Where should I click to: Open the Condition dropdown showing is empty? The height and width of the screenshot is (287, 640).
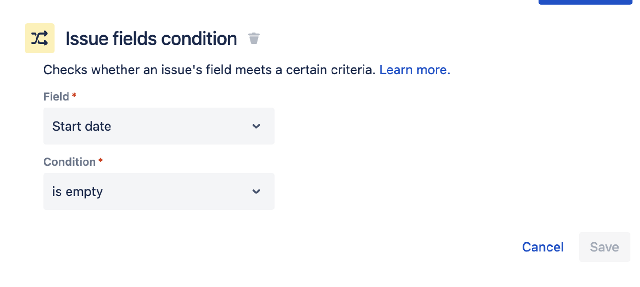(159, 192)
